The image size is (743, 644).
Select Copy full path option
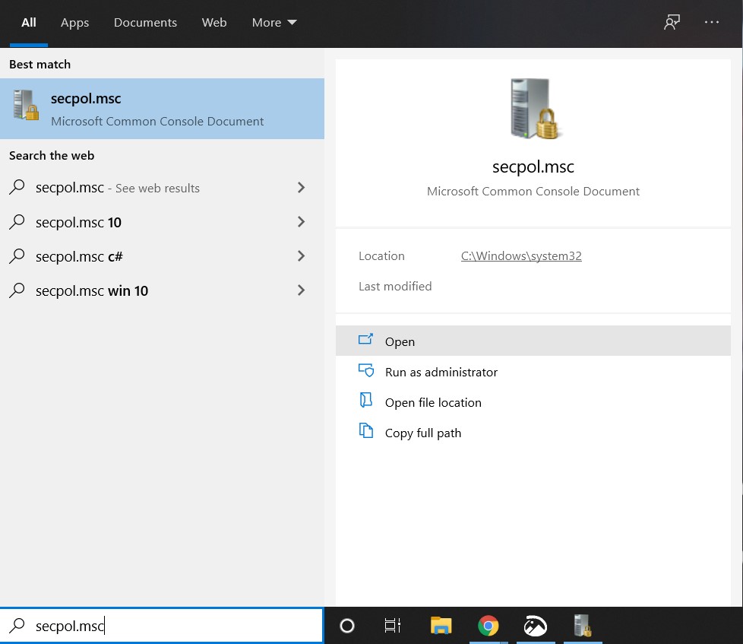pyautogui.click(x=422, y=433)
